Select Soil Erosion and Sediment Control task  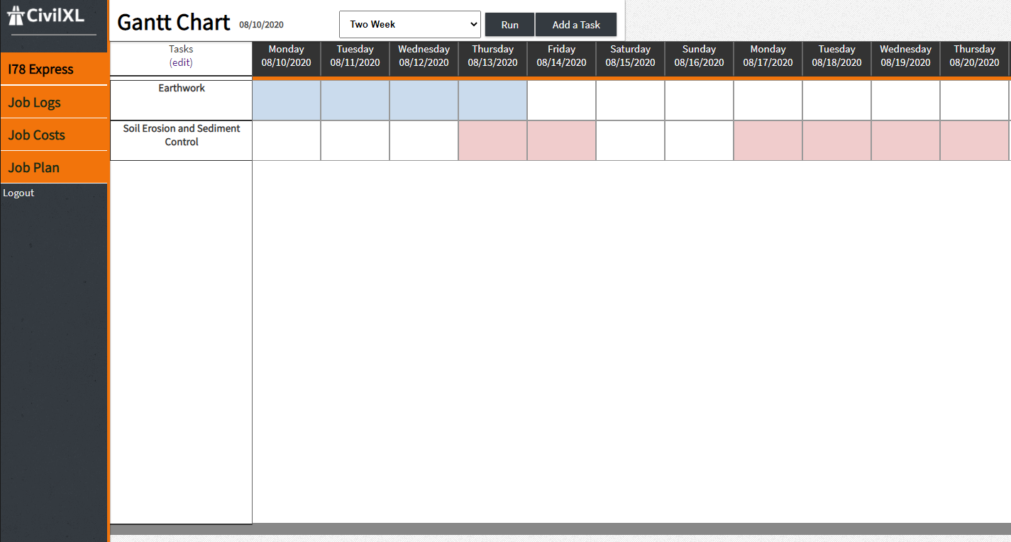tap(182, 135)
